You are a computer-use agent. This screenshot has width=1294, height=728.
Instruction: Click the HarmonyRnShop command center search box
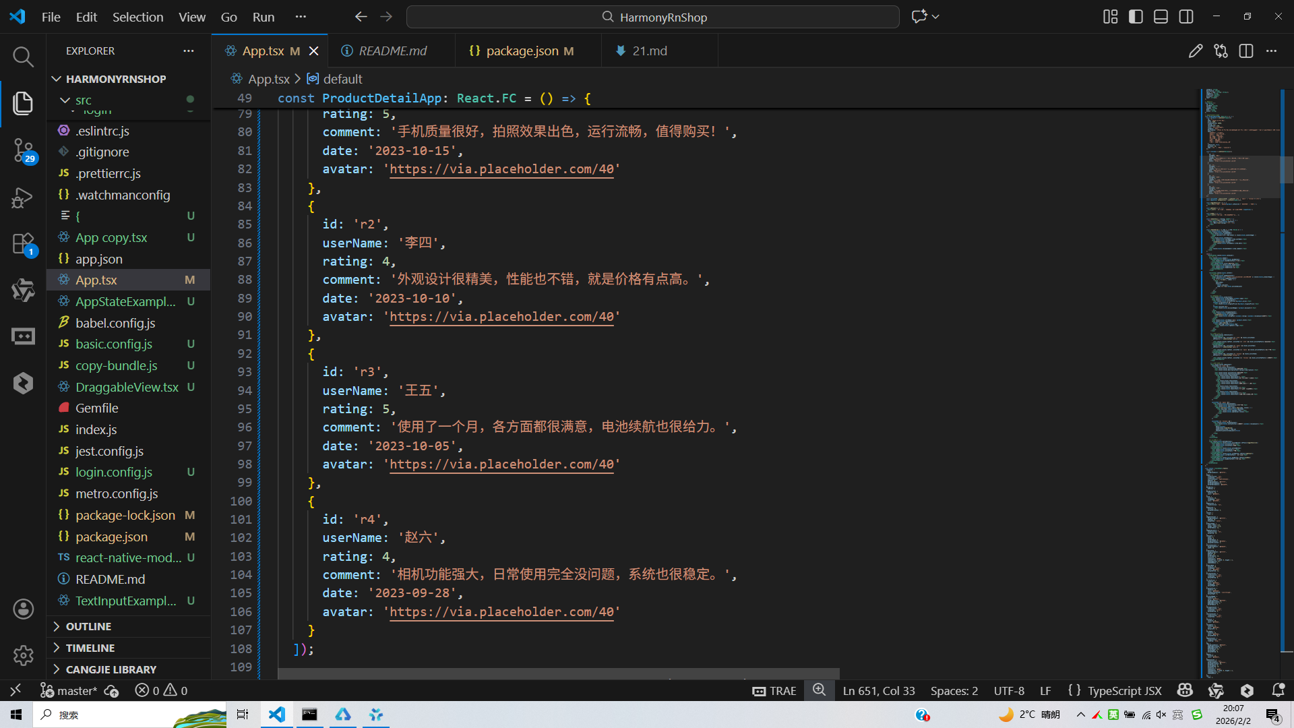pos(652,17)
